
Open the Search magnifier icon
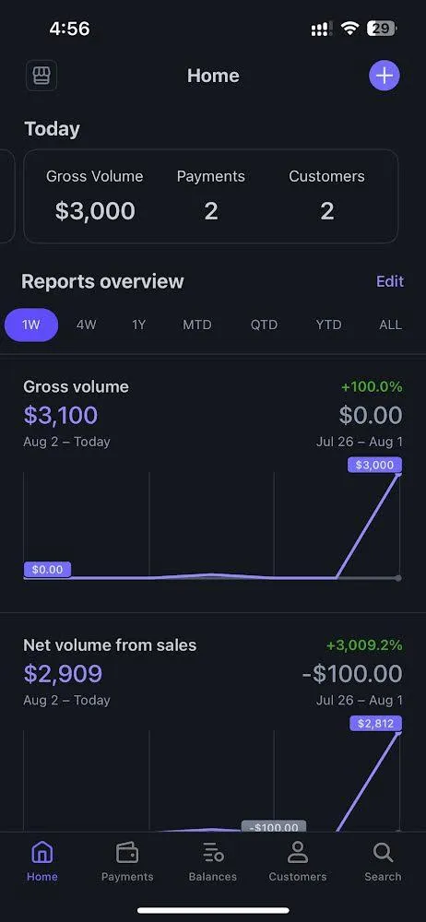click(x=383, y=851)
